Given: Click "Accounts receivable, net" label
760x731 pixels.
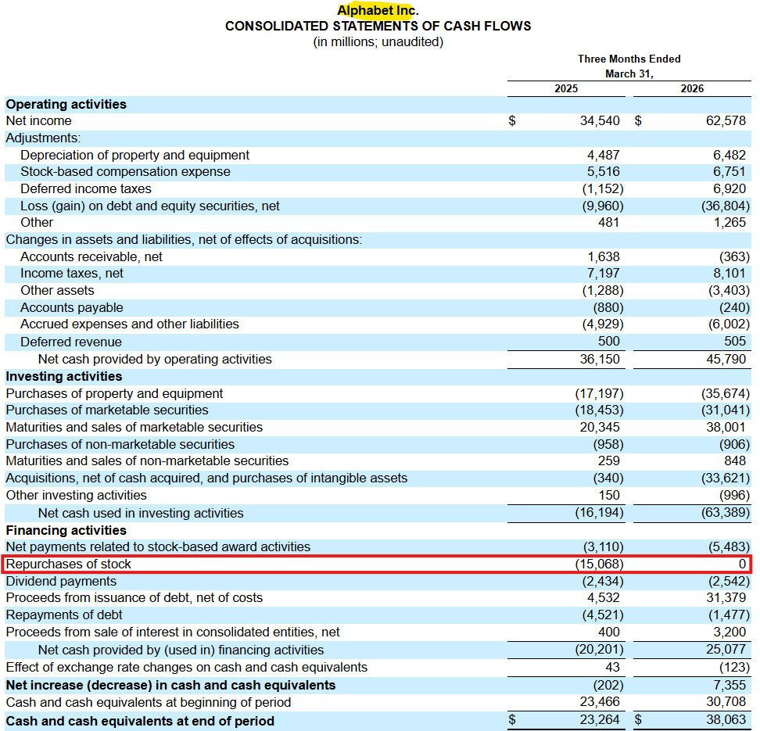Looking at the screenshot, I should pos(91,257).
